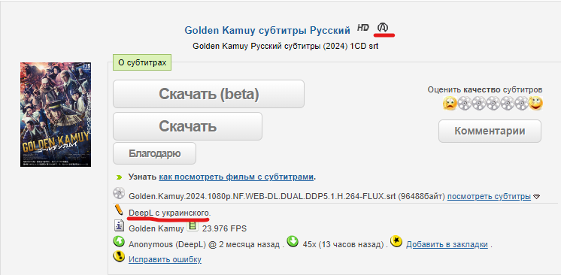This screenshot has height=275, width=561.
Task: Click the Golden Kamuy movie poster thumbnail
Action: 56,114
